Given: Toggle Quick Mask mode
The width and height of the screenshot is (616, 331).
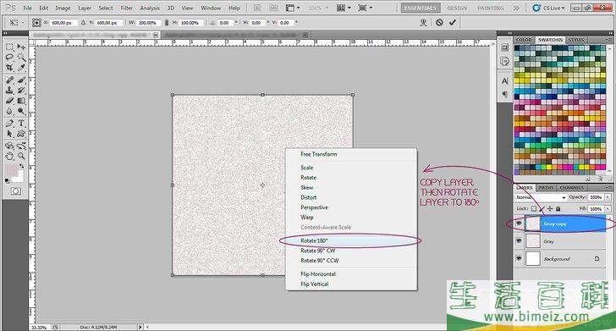Looking at the screenshot, I should 16,191.
